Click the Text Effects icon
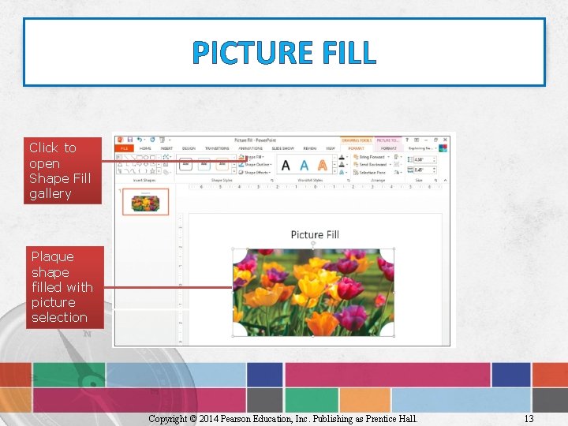Screen dimensions: 568x426 tap(342, 173)
